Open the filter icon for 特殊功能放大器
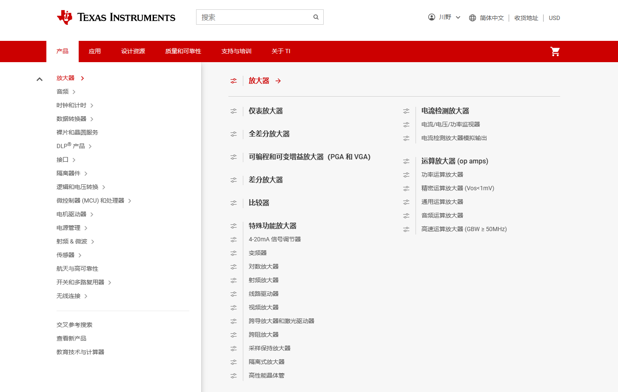The image size is (618, 392). tap(234, 226)
